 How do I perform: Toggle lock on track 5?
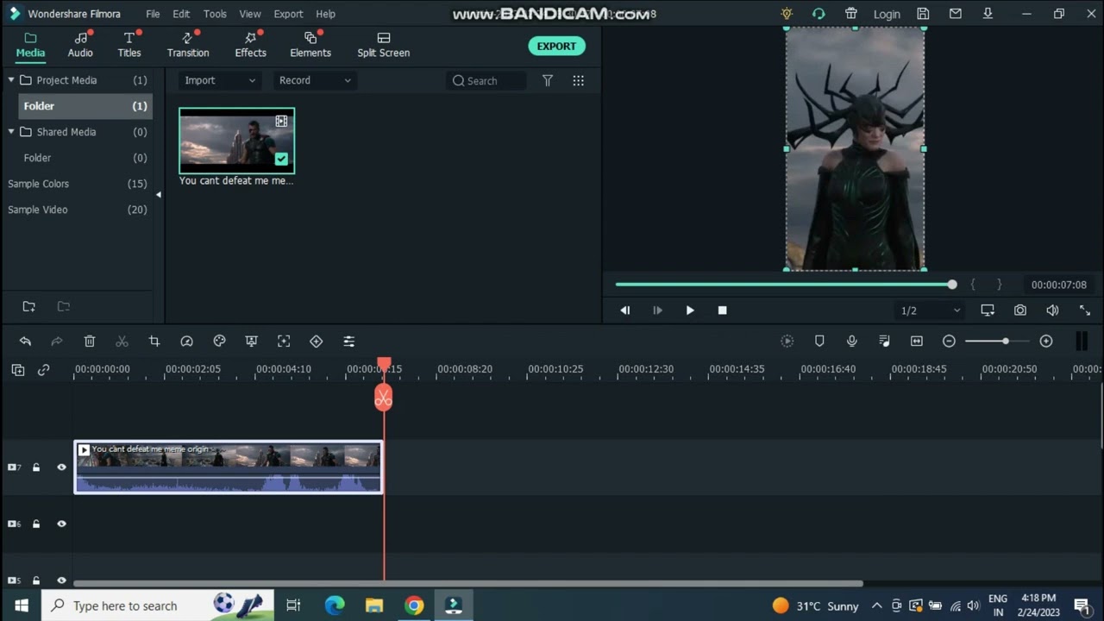coord(36,580)
